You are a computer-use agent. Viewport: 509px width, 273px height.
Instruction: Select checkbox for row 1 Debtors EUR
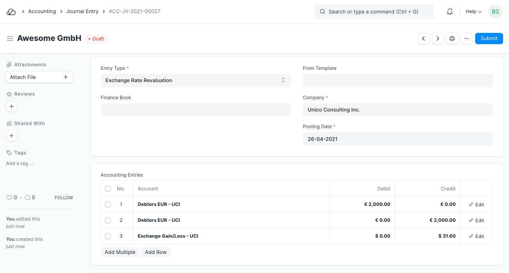(x=108, y=204)
